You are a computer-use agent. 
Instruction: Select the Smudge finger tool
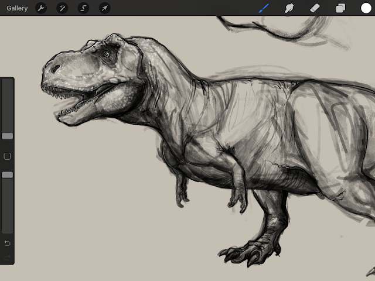(x=289, y=8)
